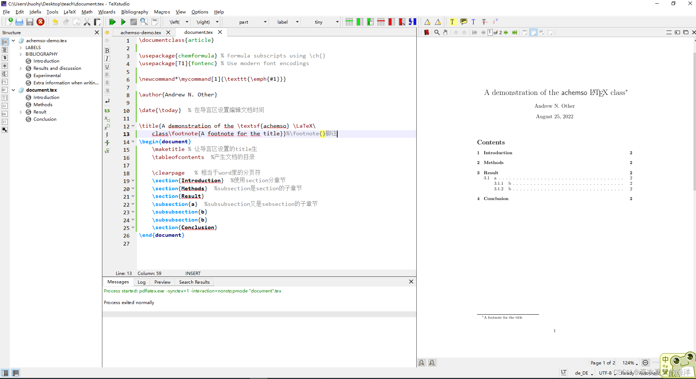
Task: Select the hand scroll tool in the PDF viewer
Action: coord(445,32)
